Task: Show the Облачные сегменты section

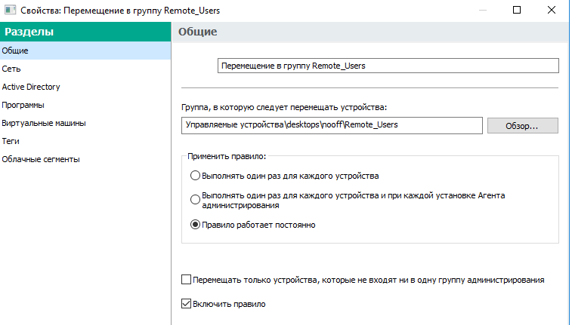Action: pyautogui.click(x=41, y=159)
